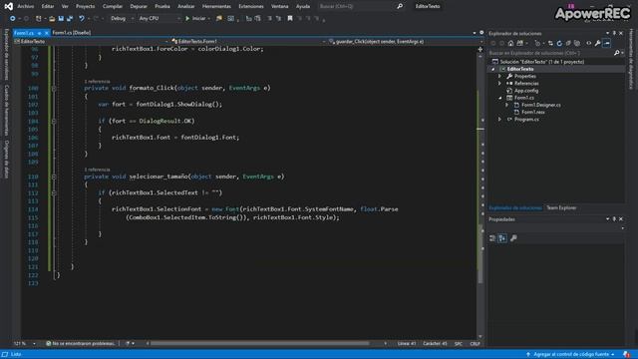Screen dimensions: 638x359
Task: Expand the Referencias tree node
Action: pyautogui.click(x=500, y=84)
